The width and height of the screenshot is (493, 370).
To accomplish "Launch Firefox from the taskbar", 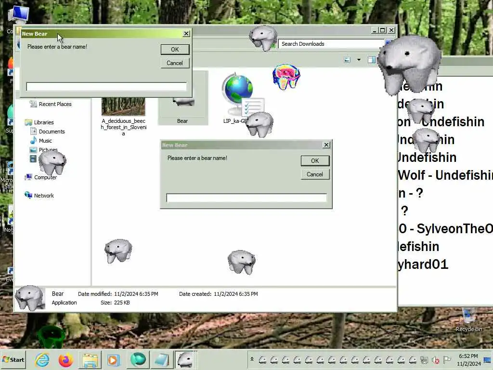I will tap(65, 359).
